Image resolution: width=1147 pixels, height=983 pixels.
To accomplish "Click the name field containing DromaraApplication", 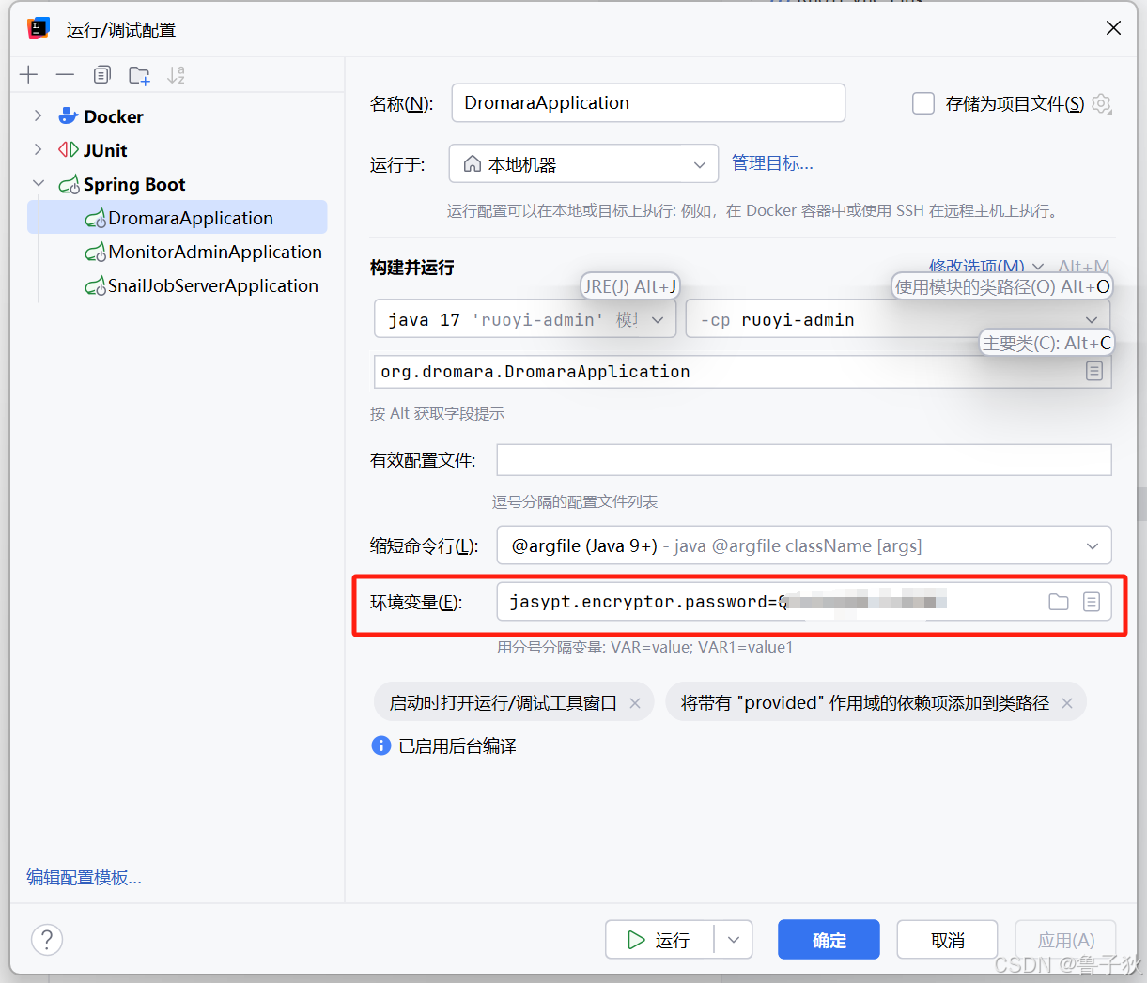I will [648, 103].
